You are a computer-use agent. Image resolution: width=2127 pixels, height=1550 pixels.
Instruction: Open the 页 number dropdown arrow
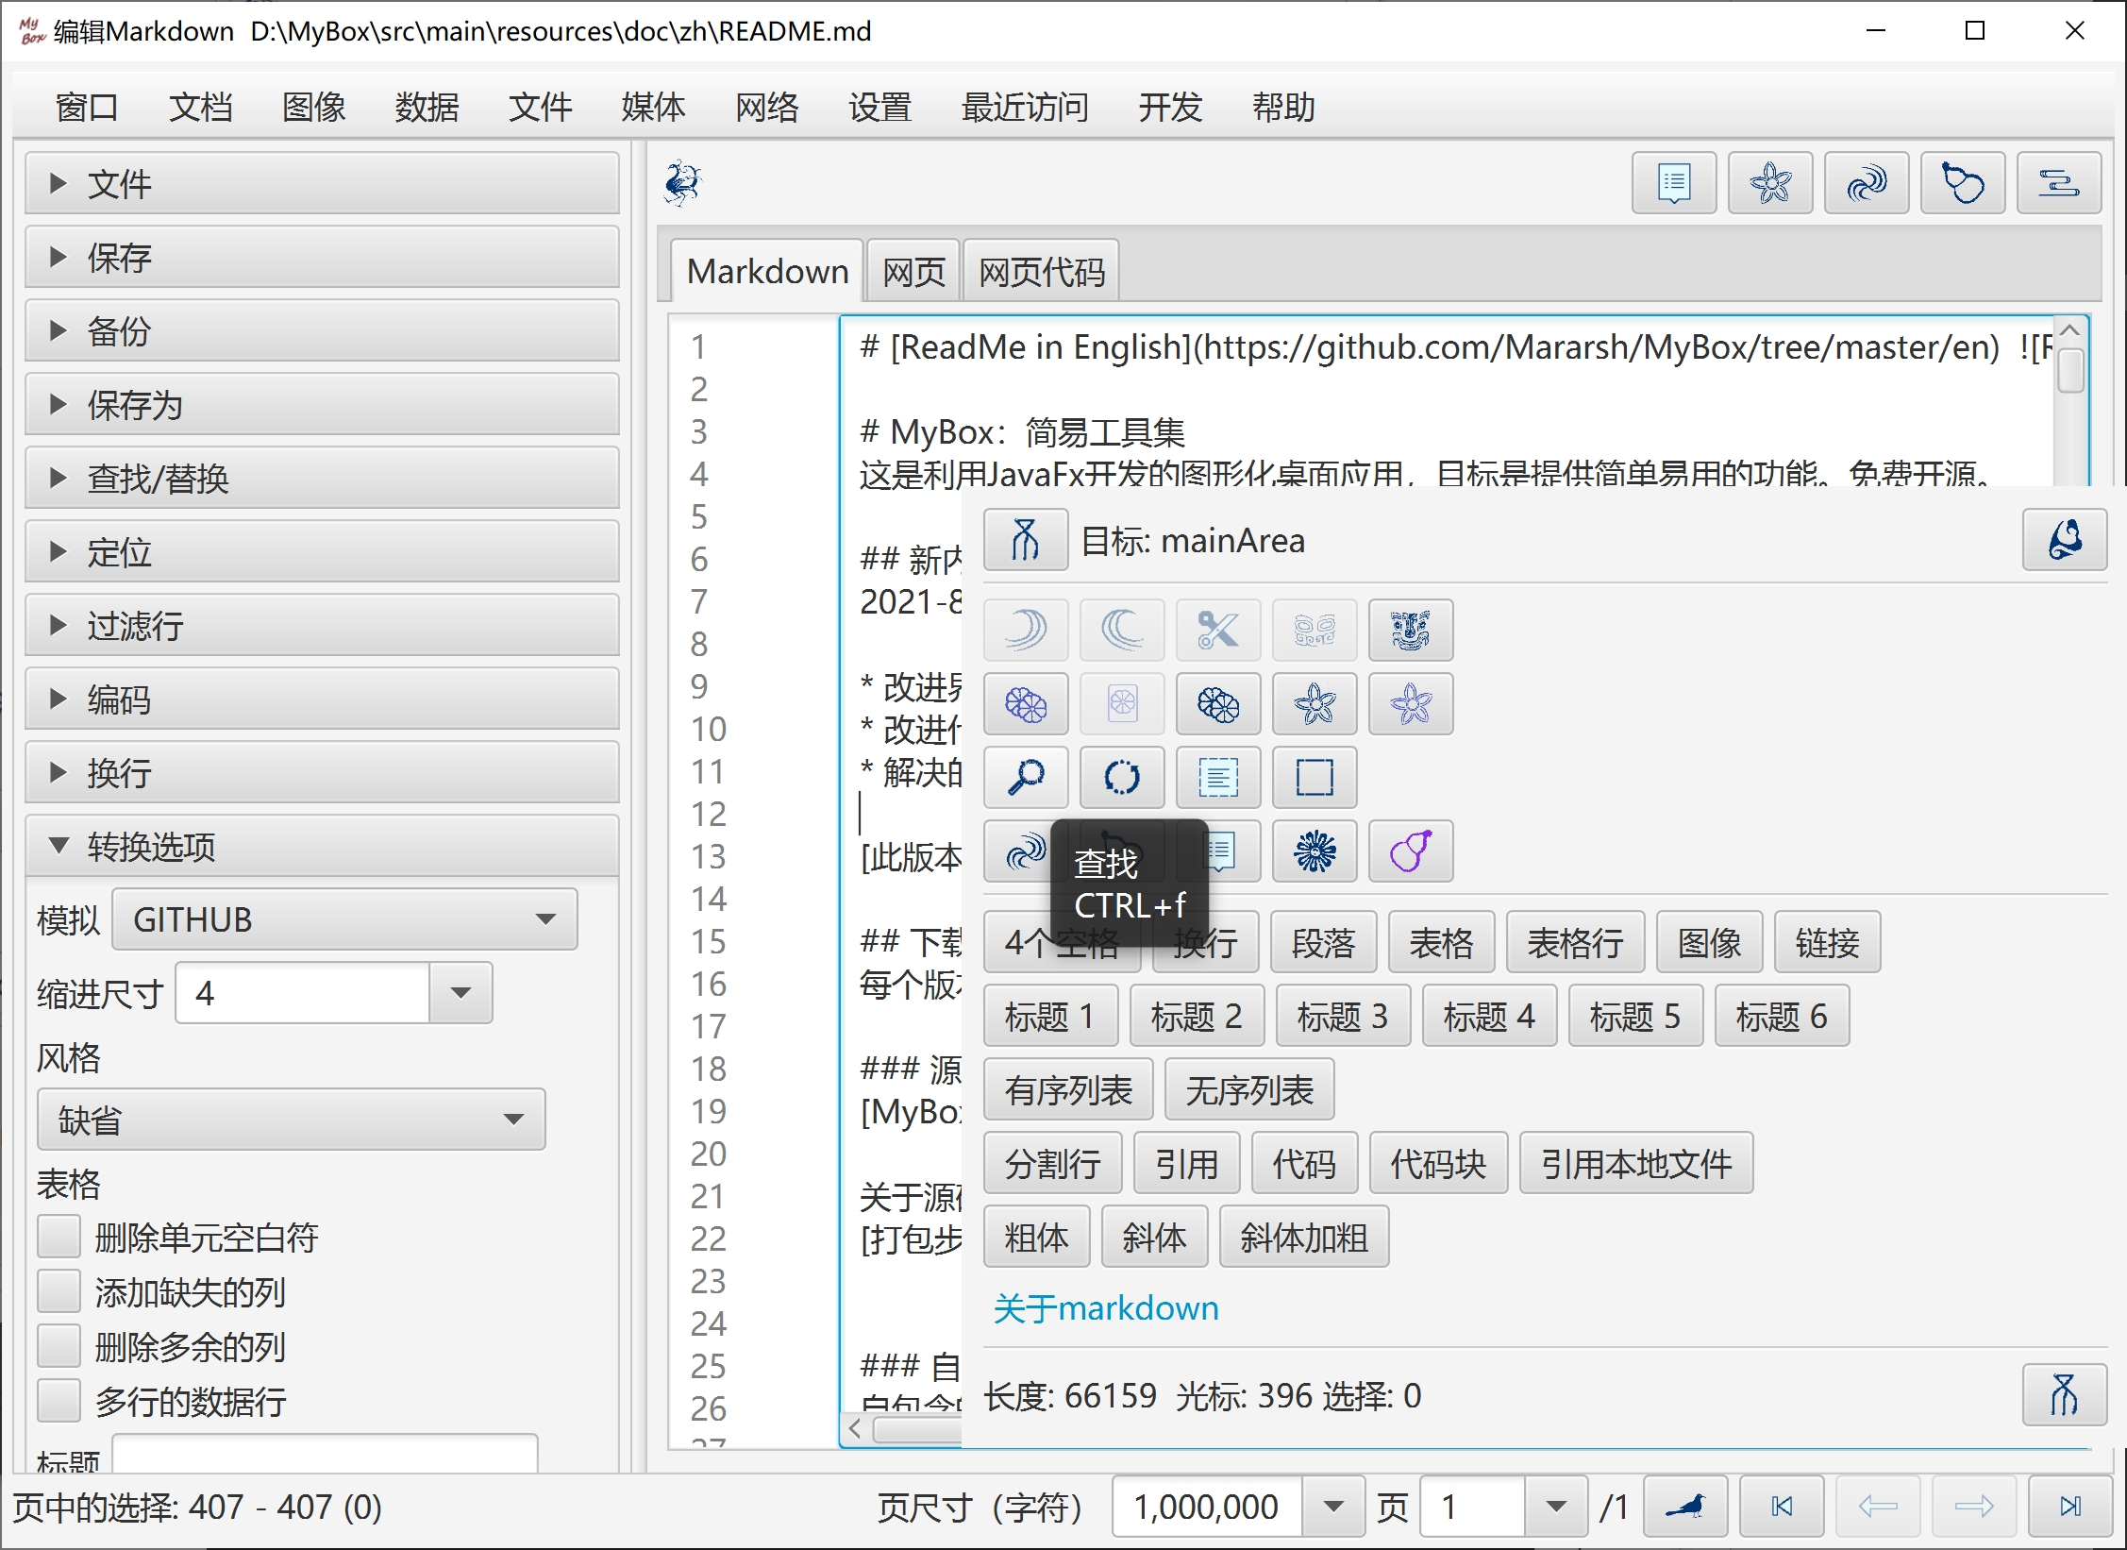coord(1556,1506)
